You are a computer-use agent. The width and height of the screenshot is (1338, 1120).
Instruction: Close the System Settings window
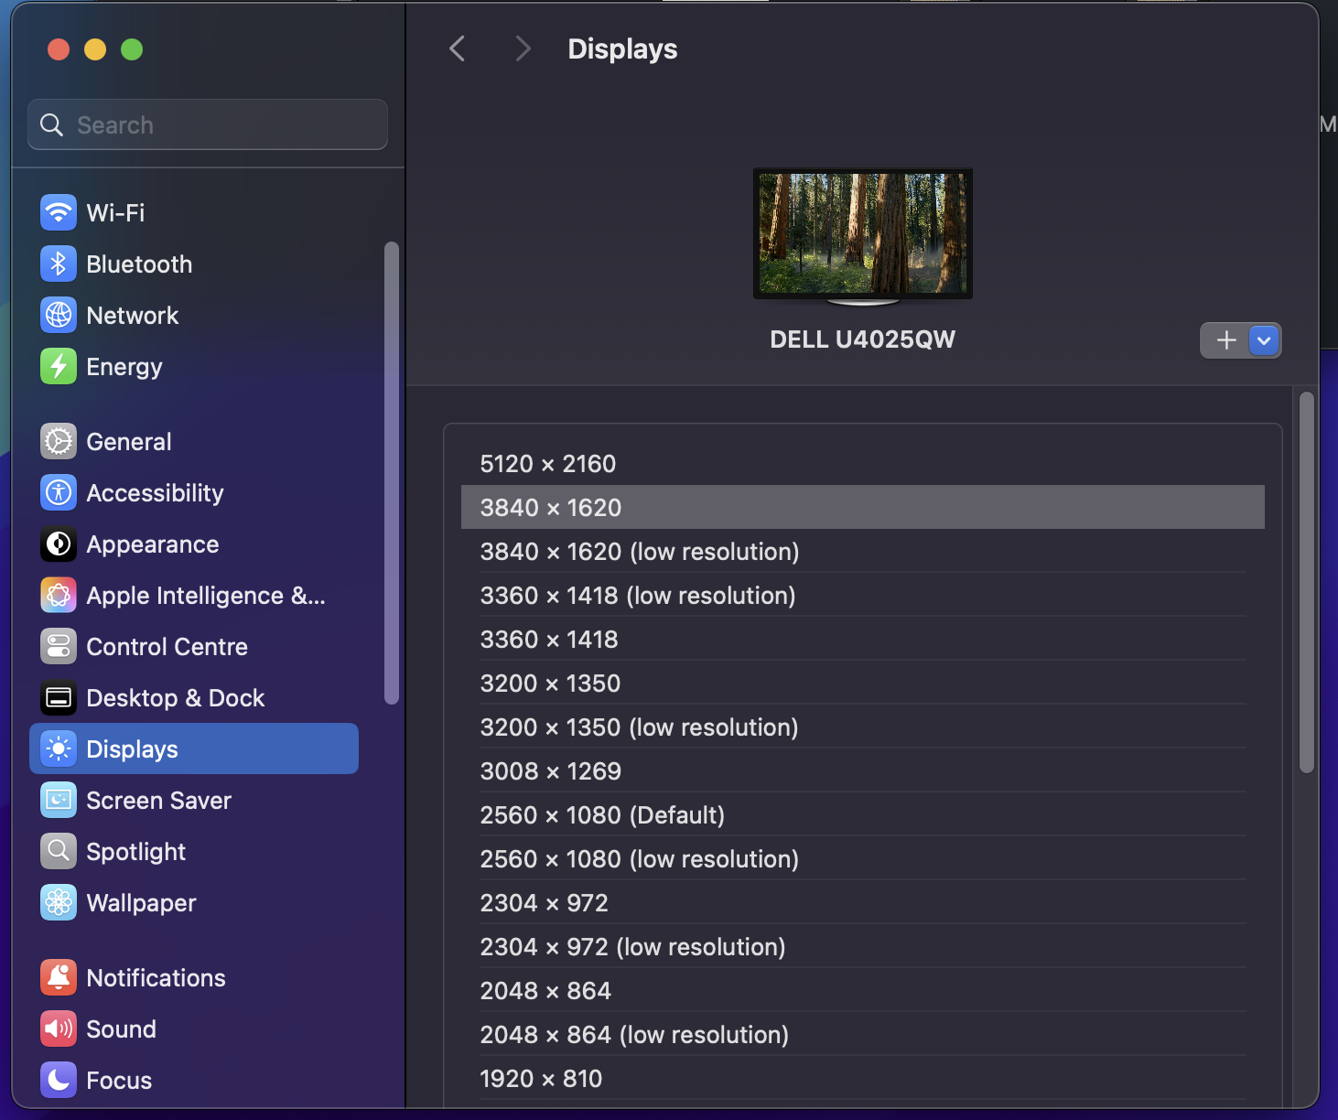(x=59, y=49)
